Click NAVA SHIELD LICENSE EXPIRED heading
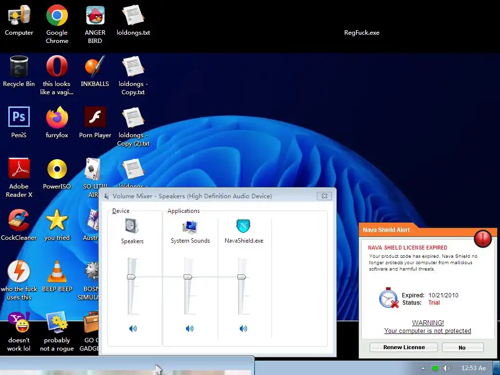Viewport: 500px width, 375px height. (x=408, y=248)
